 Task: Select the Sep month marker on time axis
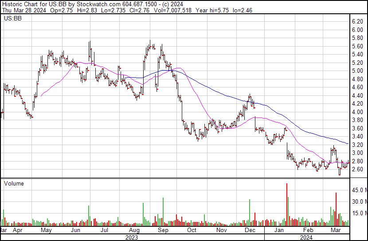point(163,231)
